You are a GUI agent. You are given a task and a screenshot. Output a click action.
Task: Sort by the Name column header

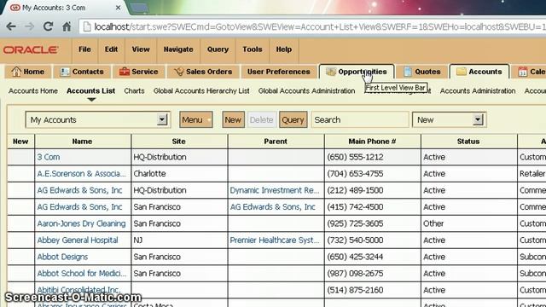pyautogui.click(x=83, y=142)
